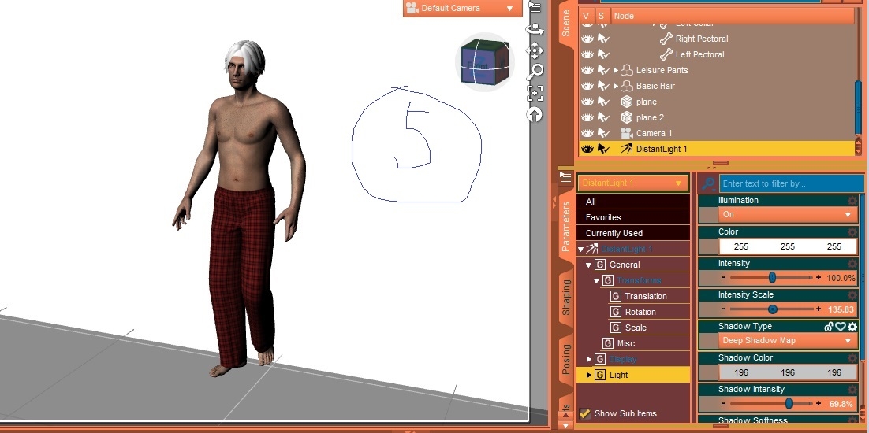Click the Color property gear icon
869x433 pixels.
[852, 231]
